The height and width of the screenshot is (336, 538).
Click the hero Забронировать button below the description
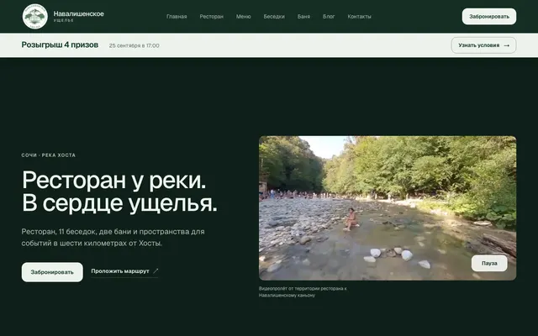tap(52, 272)
